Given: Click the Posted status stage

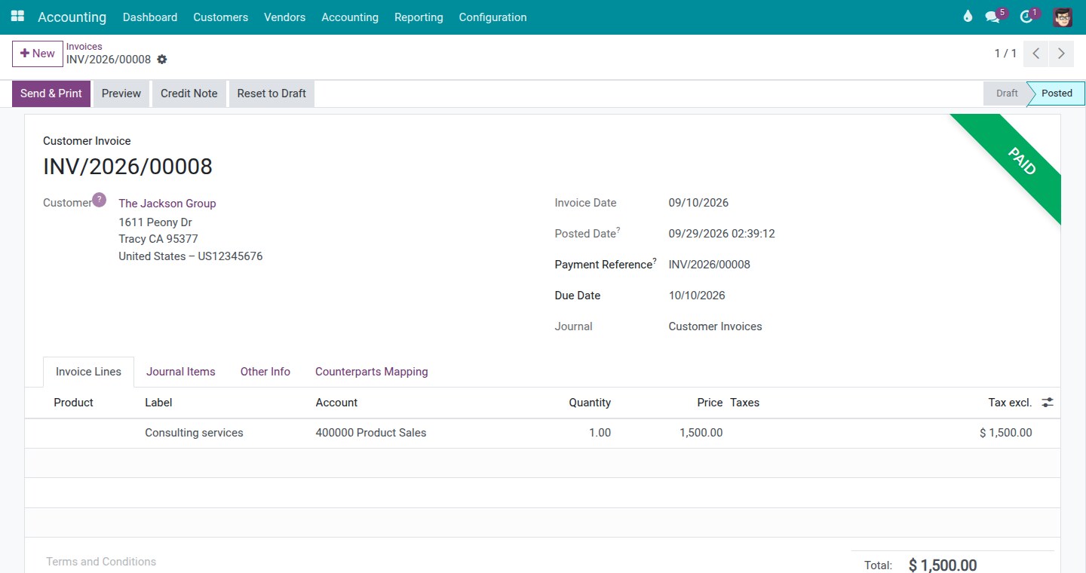Looking at the screenshot, I should tap(1057, 93).
